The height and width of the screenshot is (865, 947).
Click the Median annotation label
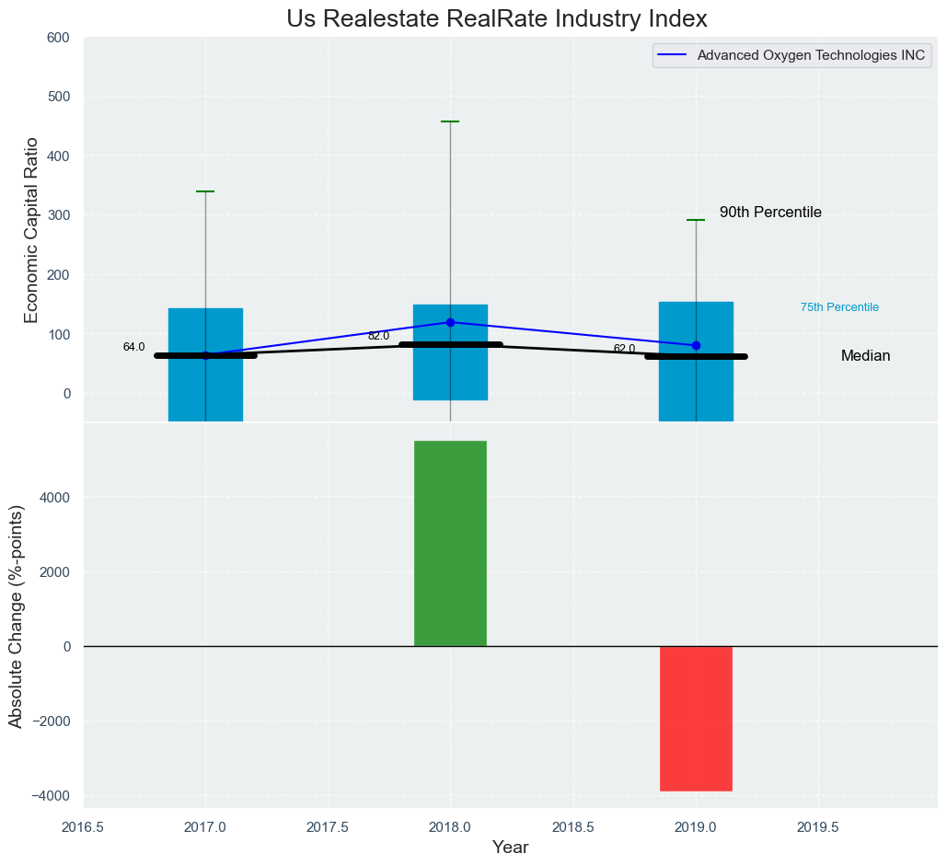tap(865, 356)
